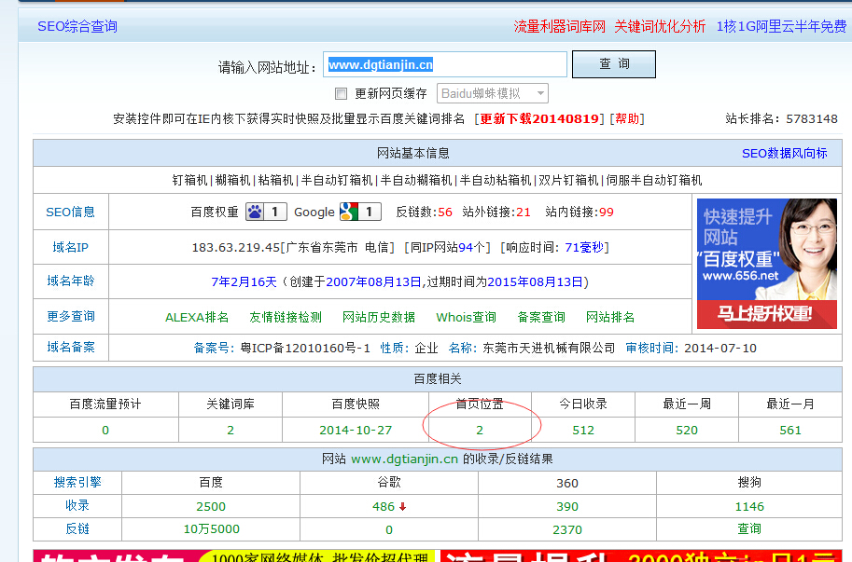This screenshot has height=562, width=852.
Task: Click the 百度快照 date 2014-10-27
Action: click(356, 431)
